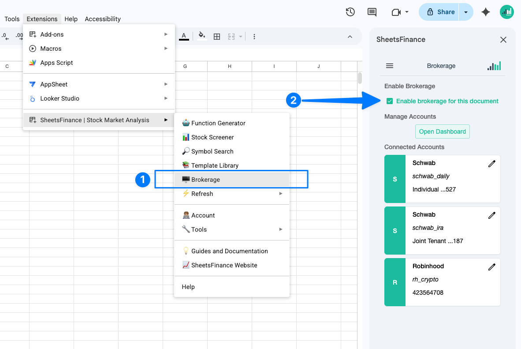Select column G header

(x=185, y=66)
